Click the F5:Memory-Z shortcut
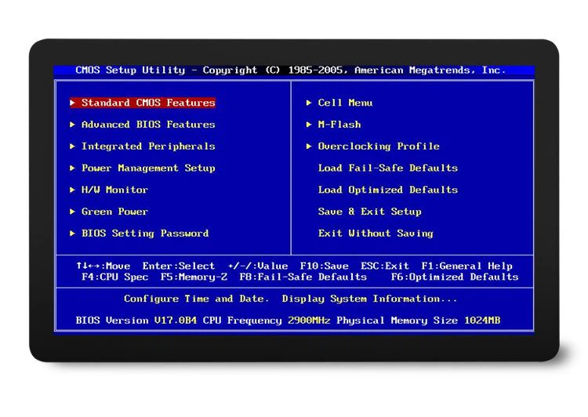 coord(194,277)
